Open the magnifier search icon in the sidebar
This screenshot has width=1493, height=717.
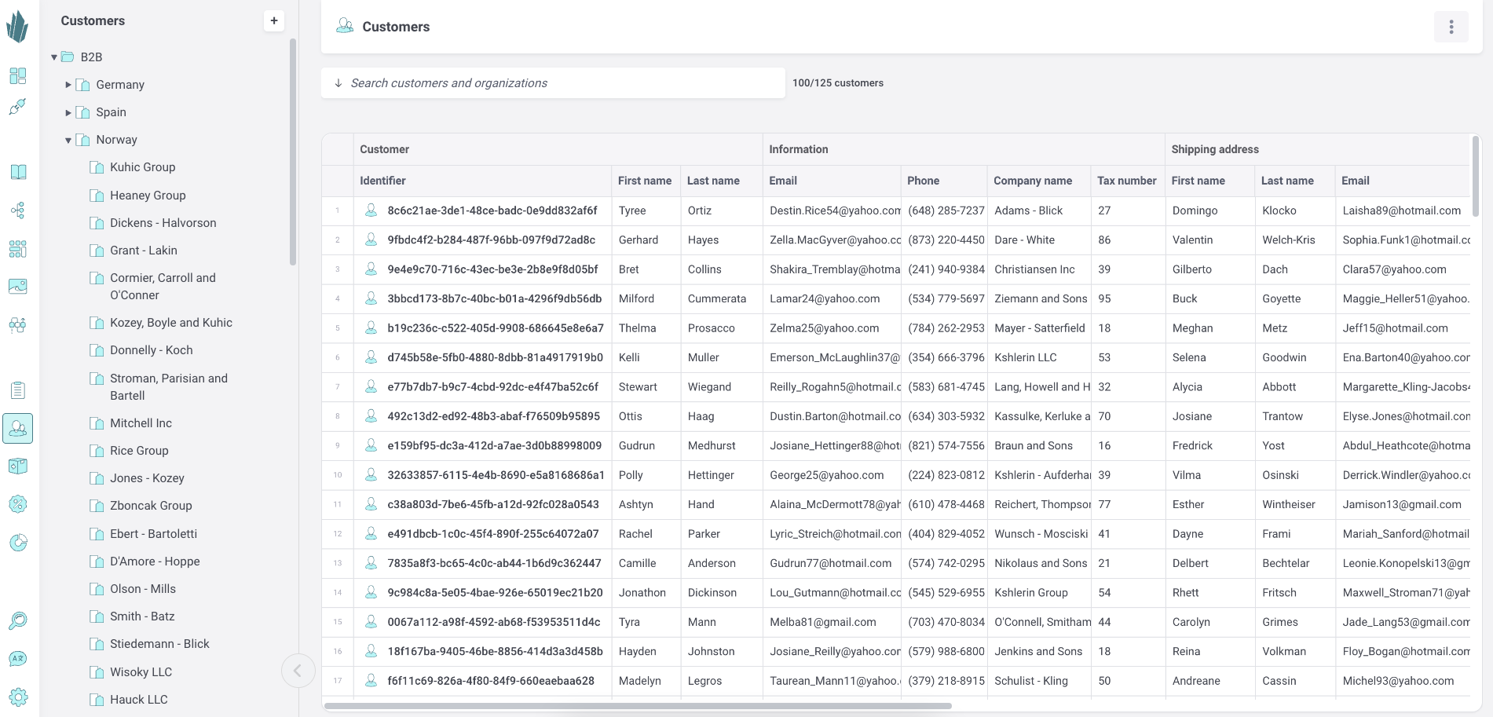[x=17, y=620]
